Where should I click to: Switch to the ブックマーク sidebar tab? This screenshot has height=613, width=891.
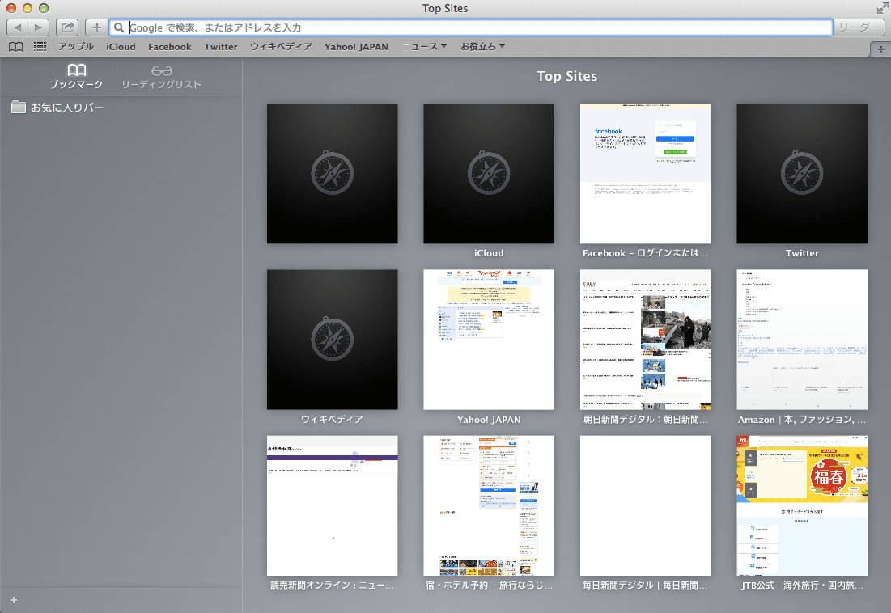(76, 77)
